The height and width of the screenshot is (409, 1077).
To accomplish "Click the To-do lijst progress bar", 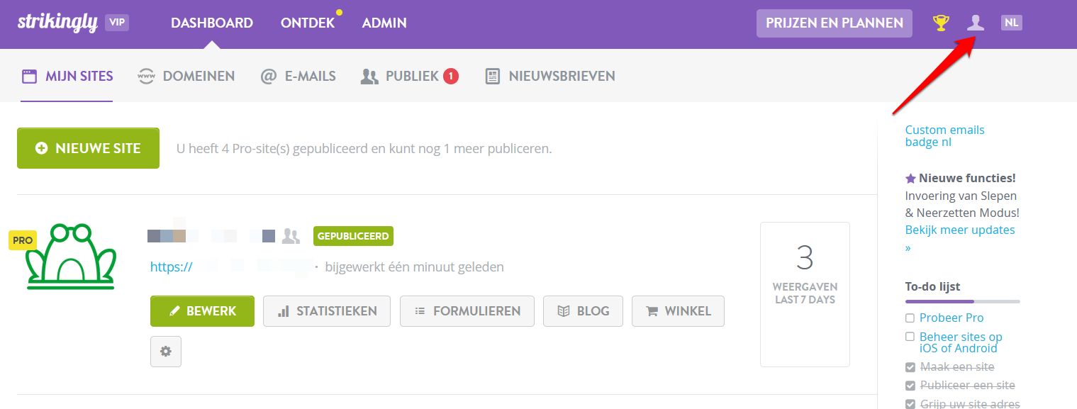I will [962, 301].
